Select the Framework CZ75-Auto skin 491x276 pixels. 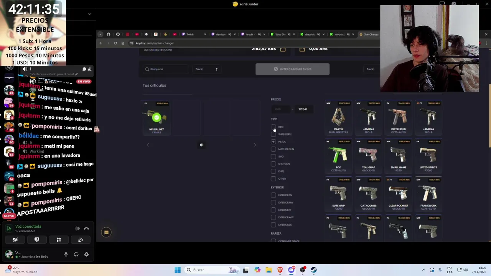[x=428, y=194]
